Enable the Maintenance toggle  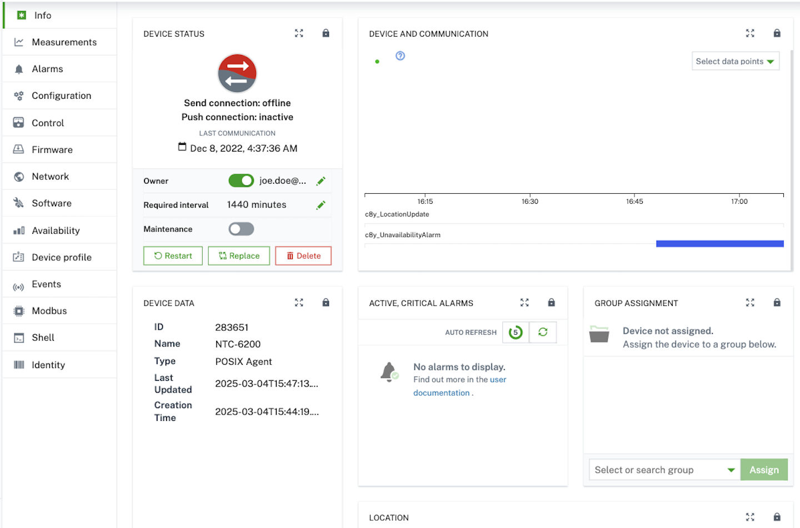click(x=241, y=229)
